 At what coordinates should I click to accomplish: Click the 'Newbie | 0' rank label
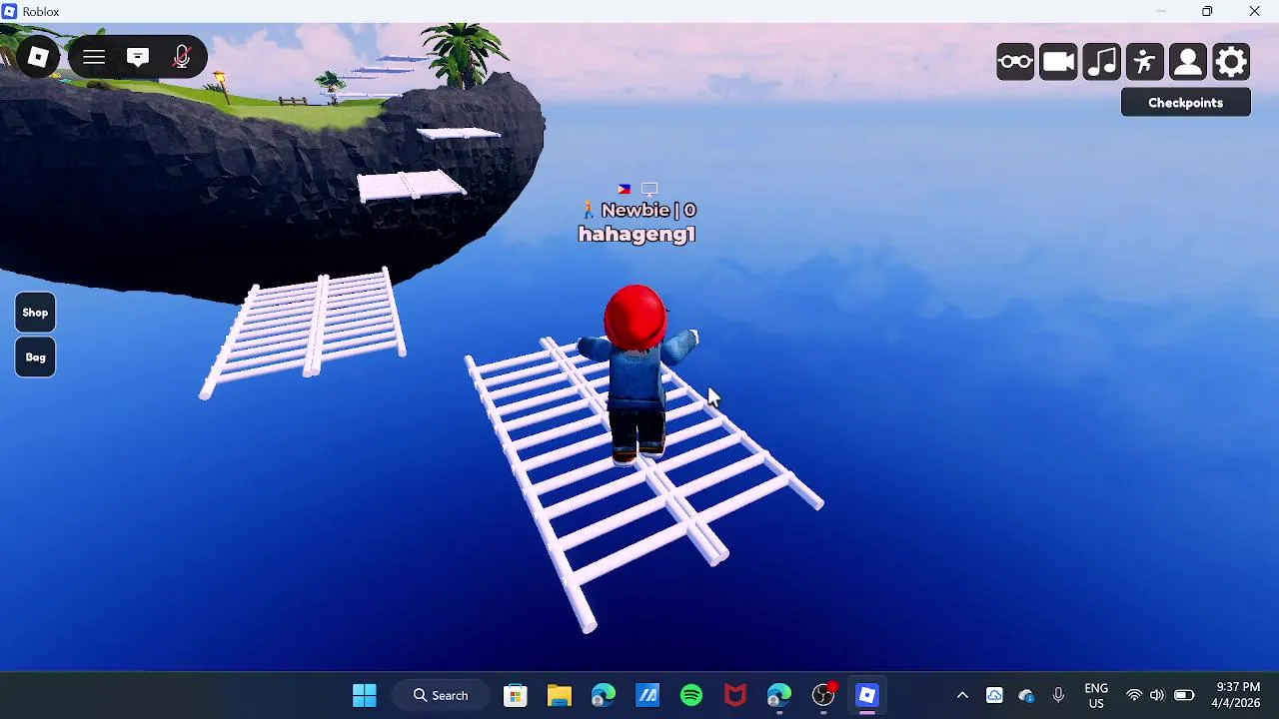point(648,210)
